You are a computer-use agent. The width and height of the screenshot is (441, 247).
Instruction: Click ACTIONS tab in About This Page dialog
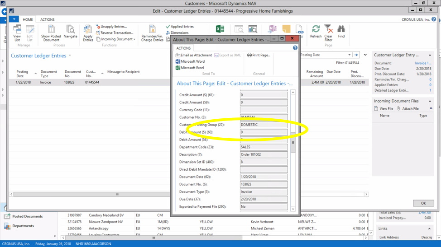[x=183, y=48]
